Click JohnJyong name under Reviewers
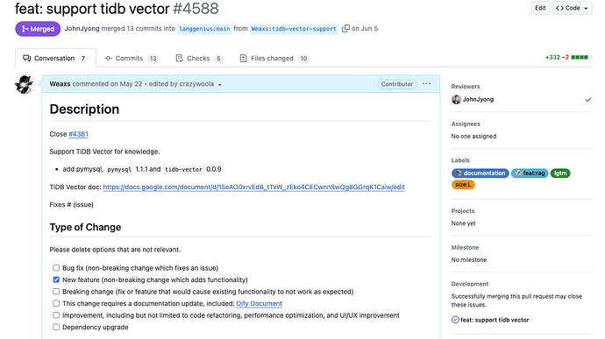605x339 pixels. pyautogui.click(x=478, y=100)
